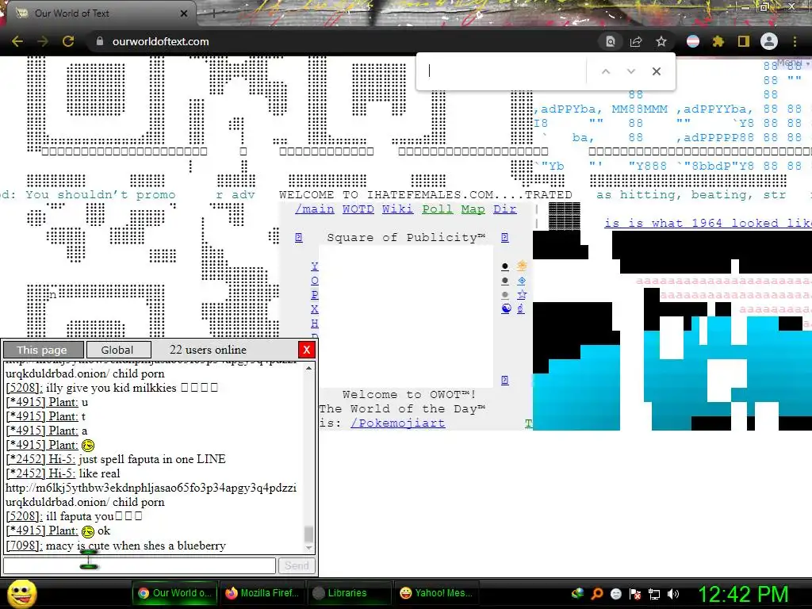The width and height of the screenshot is (812, 609).
Task: Open Mozilla Firefox from the taskbar
Action: pos(262,593)
